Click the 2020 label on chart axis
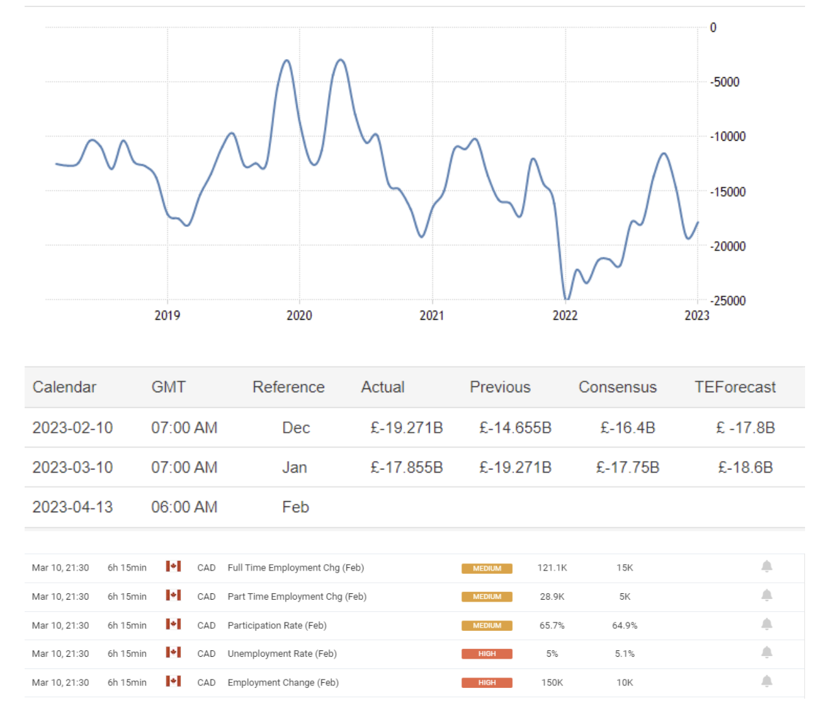This screenshot has height=708, width=818. [x=299, y=316]
